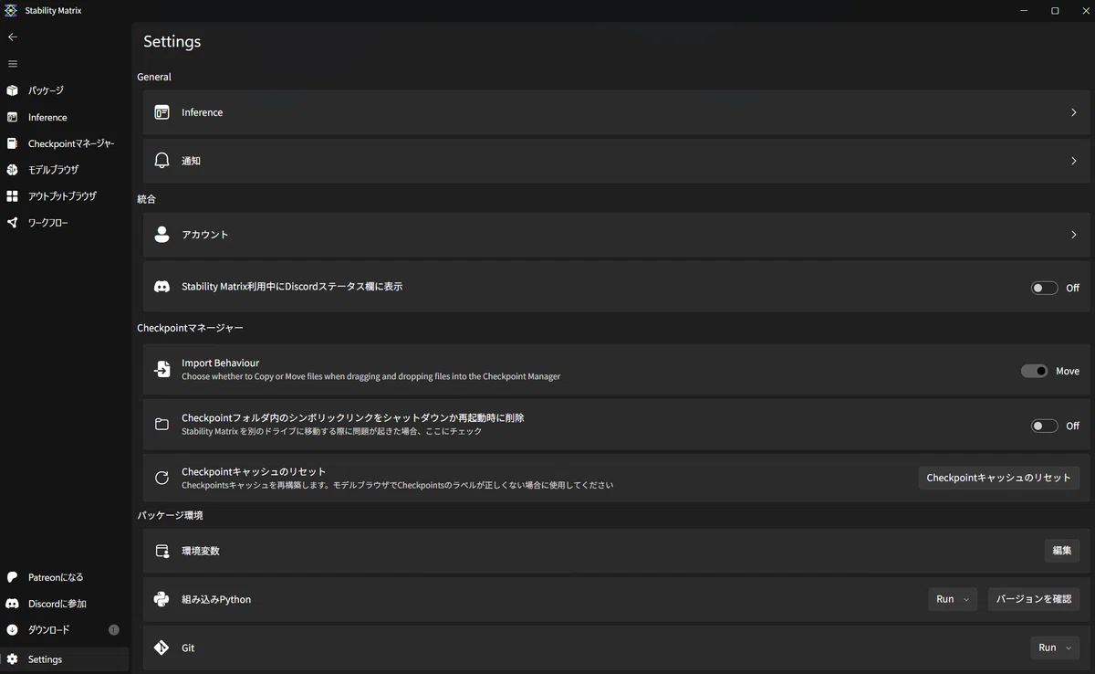
Task: Open the hamburger navigation menu
Action: pyautogui.click(x=12, y=64)
